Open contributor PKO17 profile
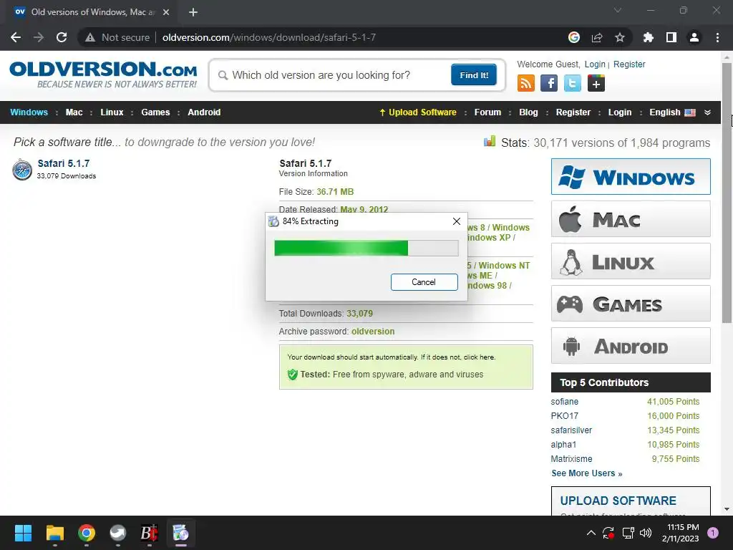733x550 pixels. pyautogui.click(x=564, y=416)
